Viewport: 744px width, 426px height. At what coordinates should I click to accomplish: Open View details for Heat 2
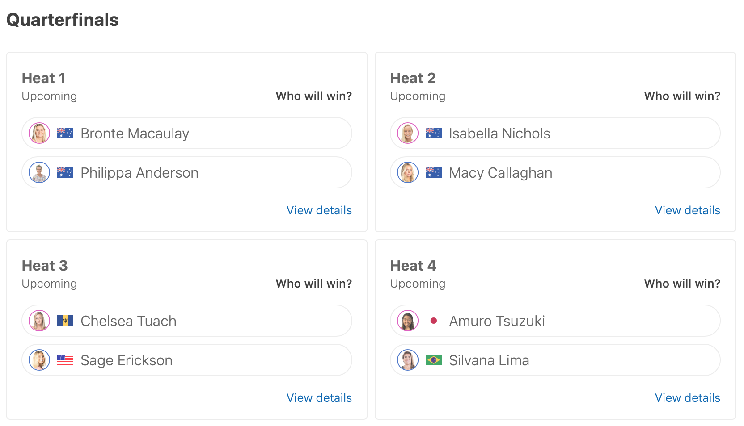[687, 210]
